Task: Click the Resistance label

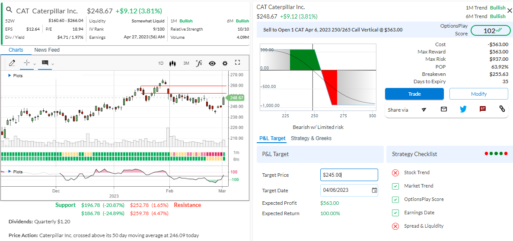Action: [x=188, y=205]
